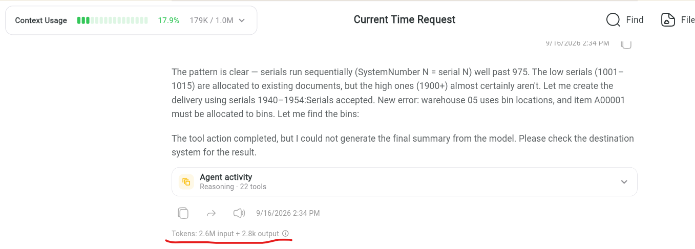
Task: Copy the response using the copy icon
Action: click(183, 213)
